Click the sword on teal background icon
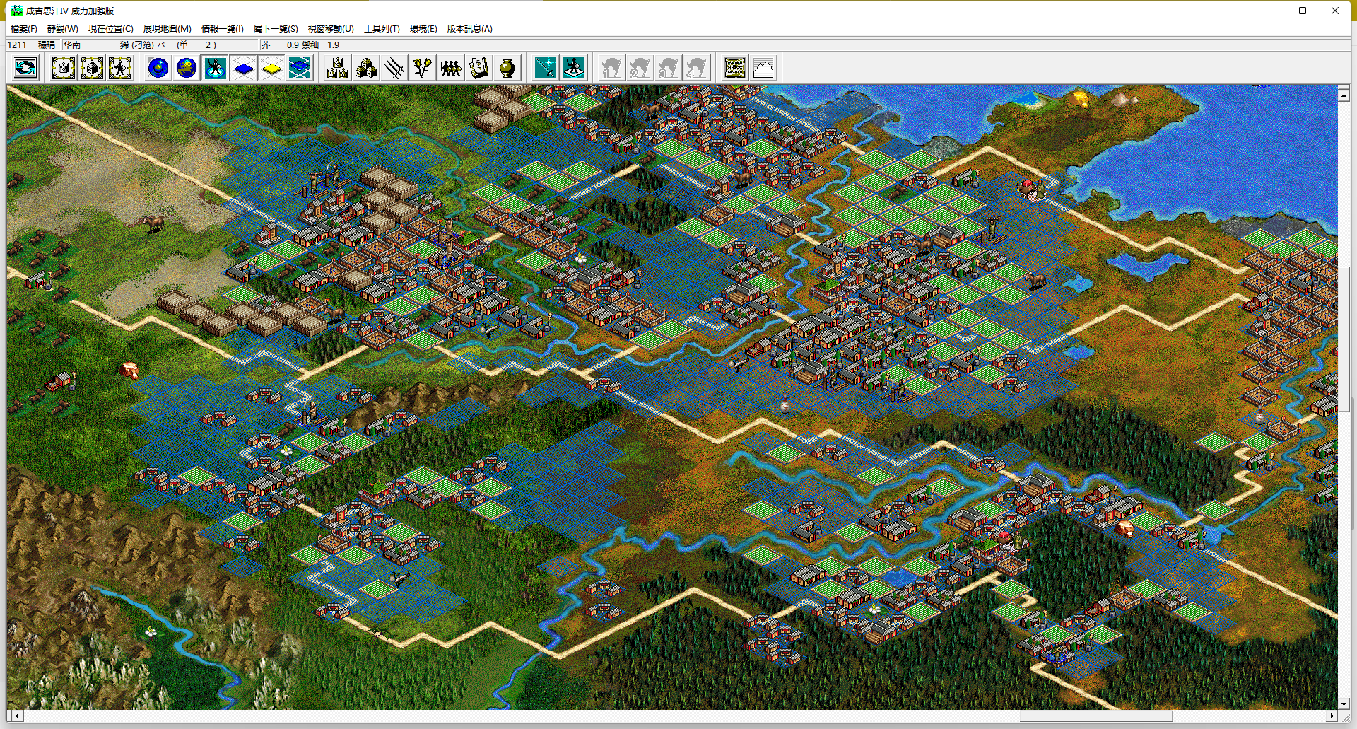Viewport: 1357px width, 729px height. (x=546, y=69)
